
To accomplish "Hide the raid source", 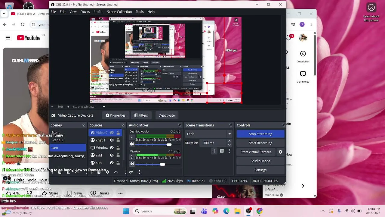I will tap(112, 155).
